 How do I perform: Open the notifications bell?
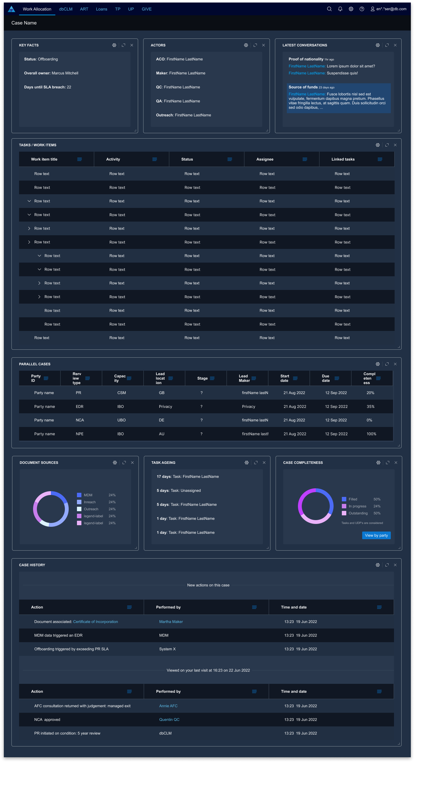click(x=340, y=9)
